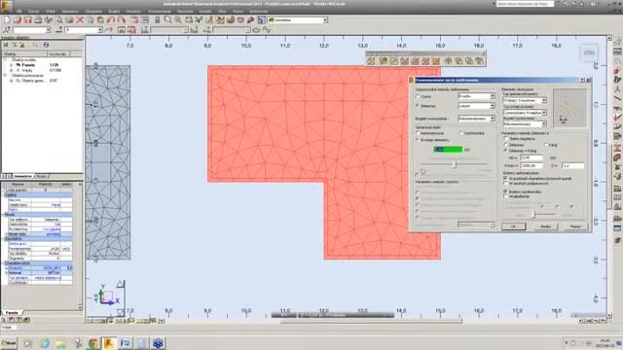Toggle the Emitery użytkownika checkbox
Viewport: 623px width, 350px height.
(506, 192)
